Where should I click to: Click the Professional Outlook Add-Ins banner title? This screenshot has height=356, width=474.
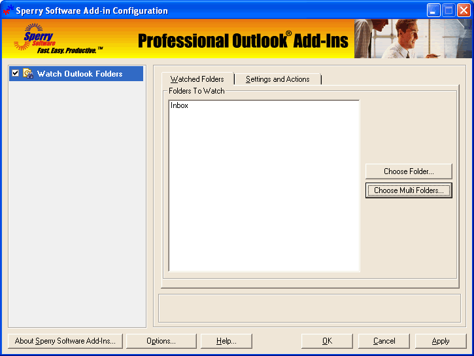pyautogui.click(x=243, y=41)
